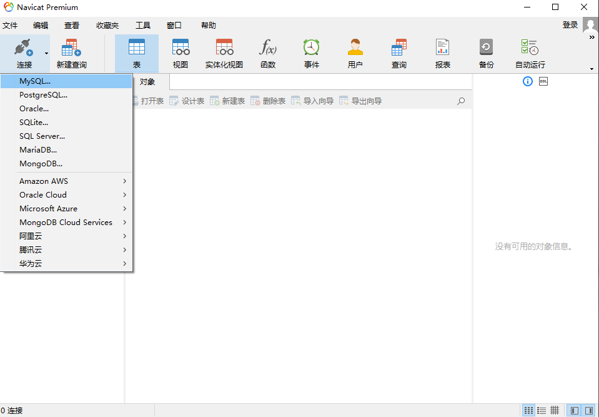This screenshot has height=417, width=599.
Task: Select the 表 table toolbar icon
Action: pyautogui.click(x=137, y=47)
